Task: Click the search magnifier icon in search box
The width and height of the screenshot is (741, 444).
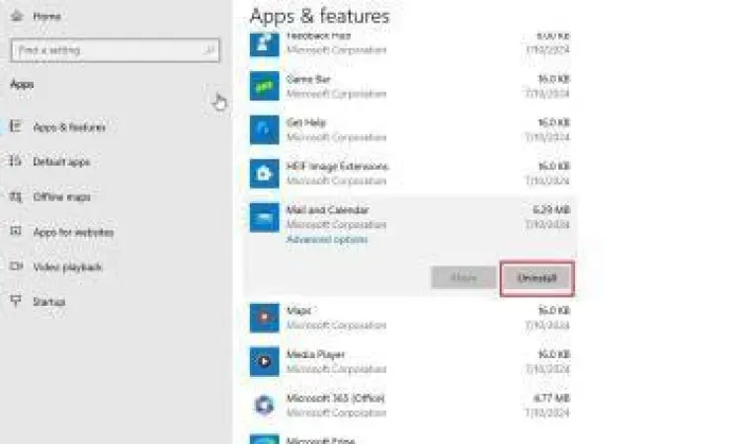Action: (x=208, y=49)
